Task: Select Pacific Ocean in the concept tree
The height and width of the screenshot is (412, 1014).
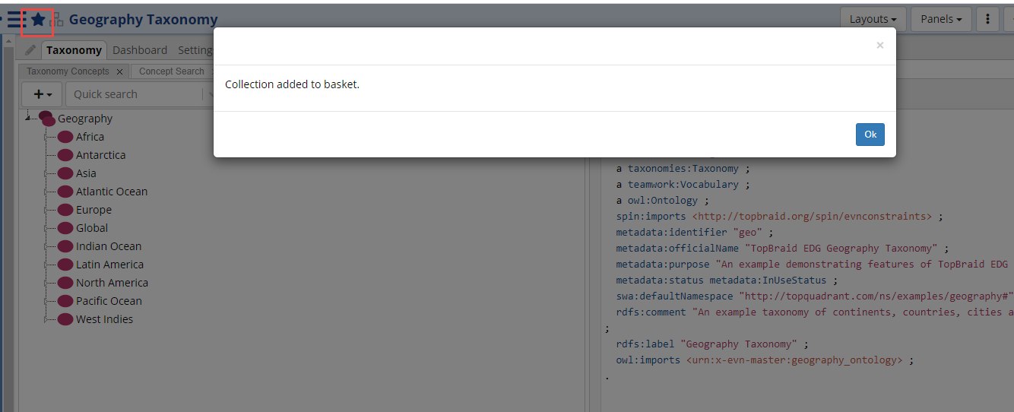Action: click(x=109, y=301)
